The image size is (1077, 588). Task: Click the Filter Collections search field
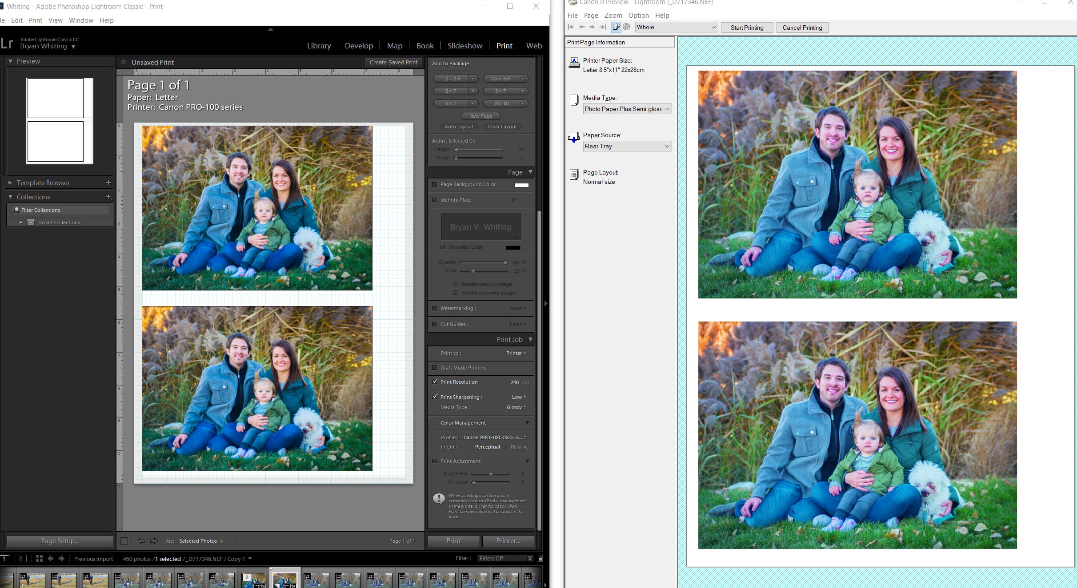point(60,210)
